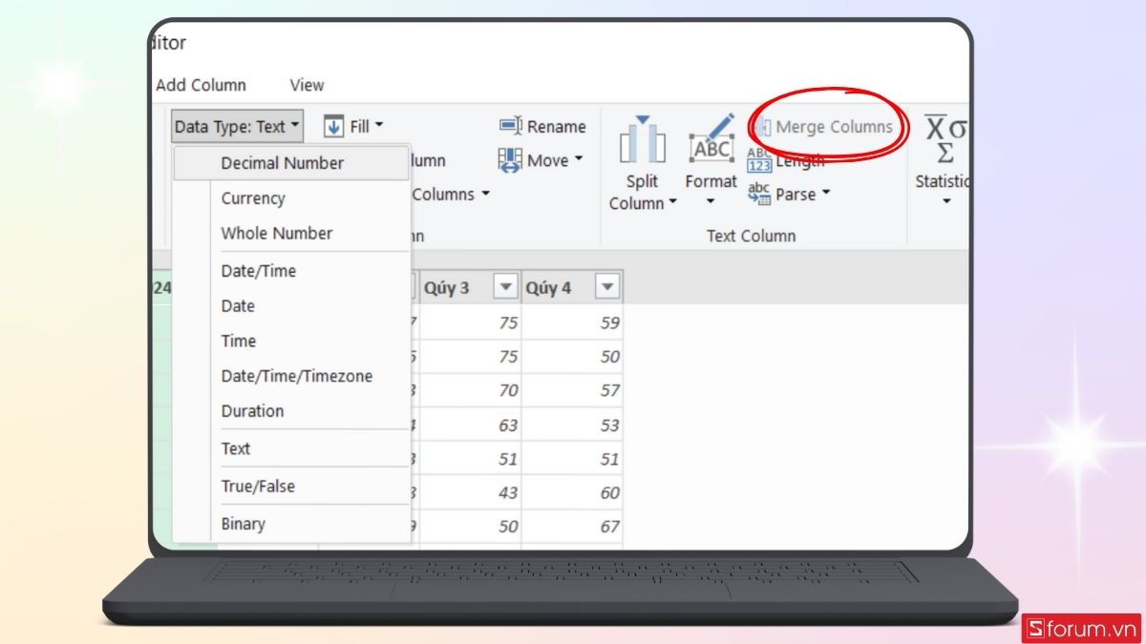Viewport: 1146px width, 644px height.
Task: Click the Parse abc icon
Action: point(759,194)
